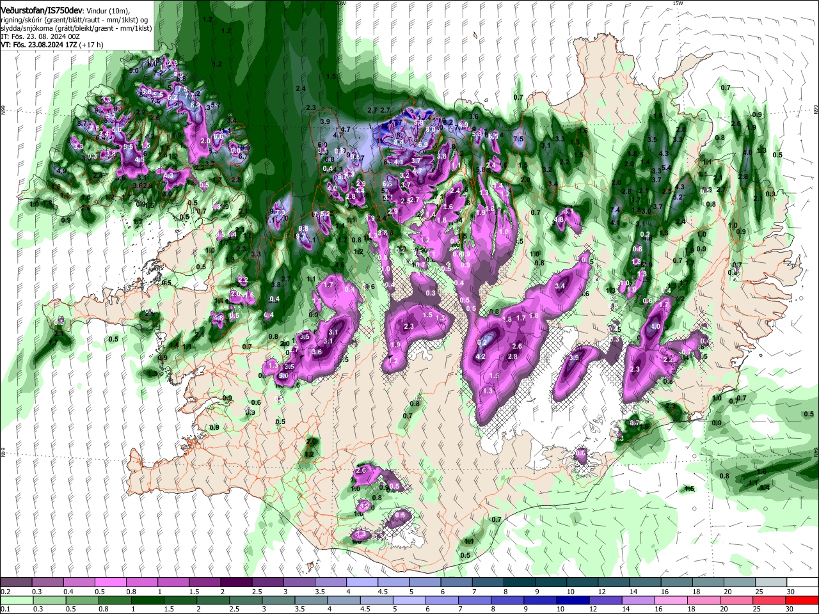This screenshot has width=819, height=614.
Task: Click the '0.2' label of the snow scale
Action: click(x=5, y=592)
